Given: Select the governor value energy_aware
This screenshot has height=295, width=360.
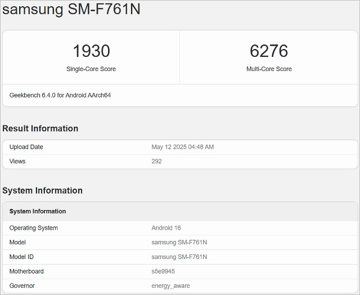Looking at the screenshot, I should click(x=170, y=286).
